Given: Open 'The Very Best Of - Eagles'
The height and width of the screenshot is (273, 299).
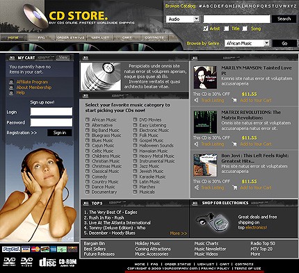Looking at the screenshot, I should (113, 213).
